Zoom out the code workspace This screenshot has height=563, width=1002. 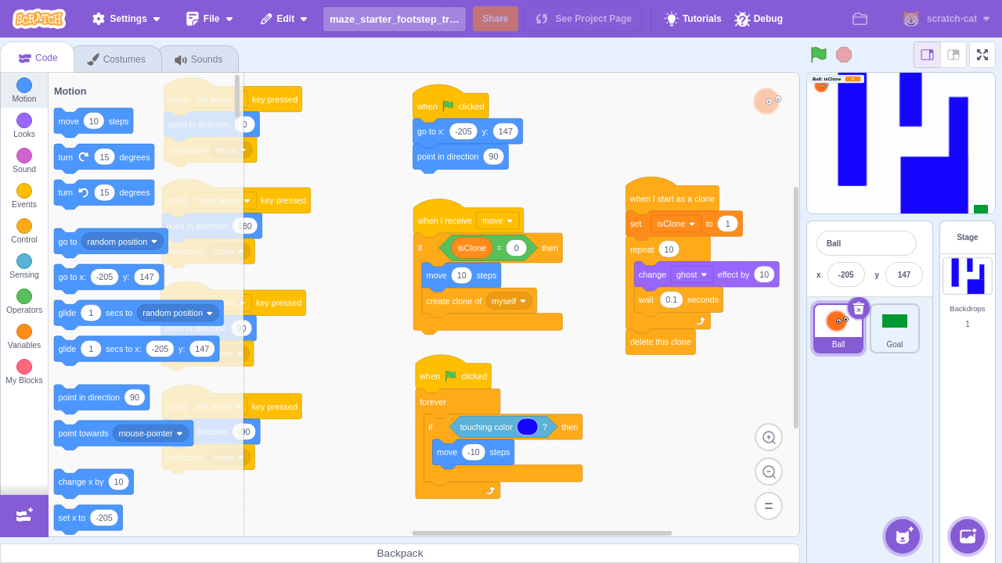(x=769, y=472)
